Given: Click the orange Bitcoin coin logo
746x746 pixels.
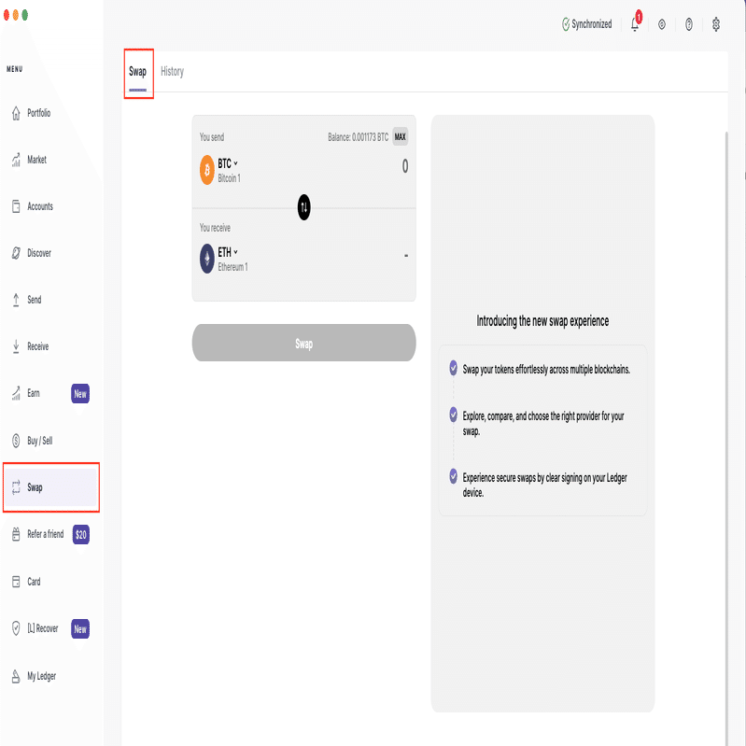Looking at the screenshot, I should [207, 170].
